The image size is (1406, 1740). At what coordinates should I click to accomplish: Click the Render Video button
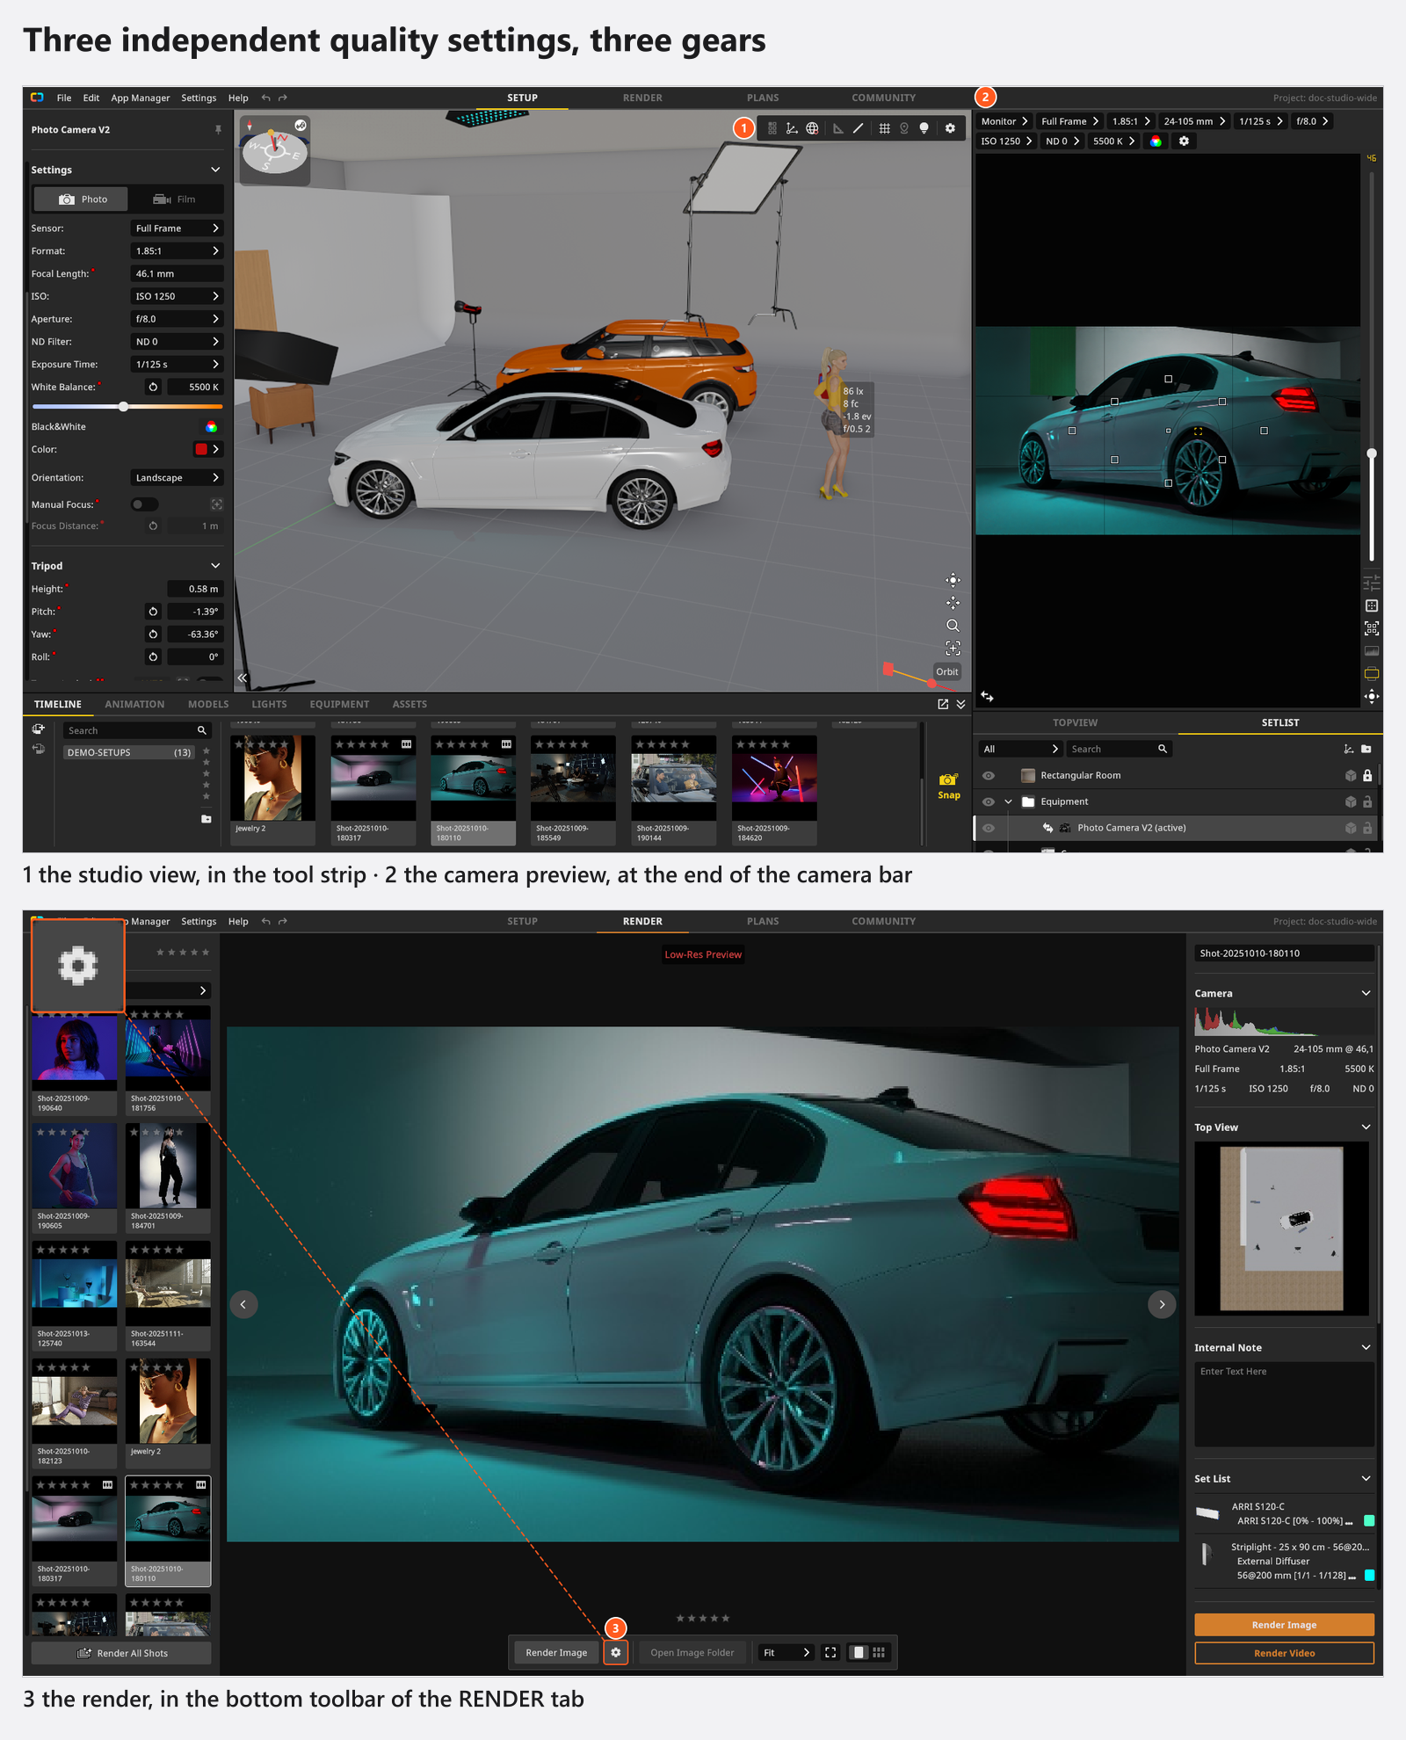pyautogui.click(x=1284, y=1653)
